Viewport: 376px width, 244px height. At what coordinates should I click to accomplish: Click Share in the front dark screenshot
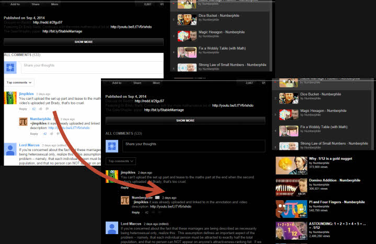pos(137,83)
